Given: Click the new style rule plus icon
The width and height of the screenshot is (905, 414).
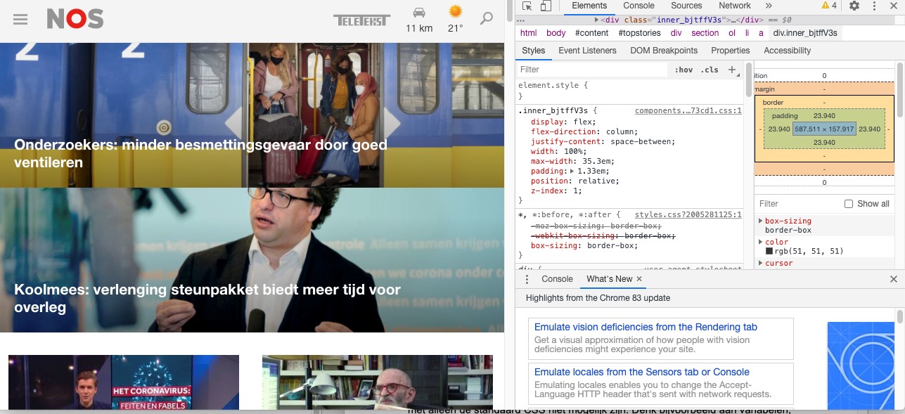Looking at the screenshot, I should coord(732,70).
